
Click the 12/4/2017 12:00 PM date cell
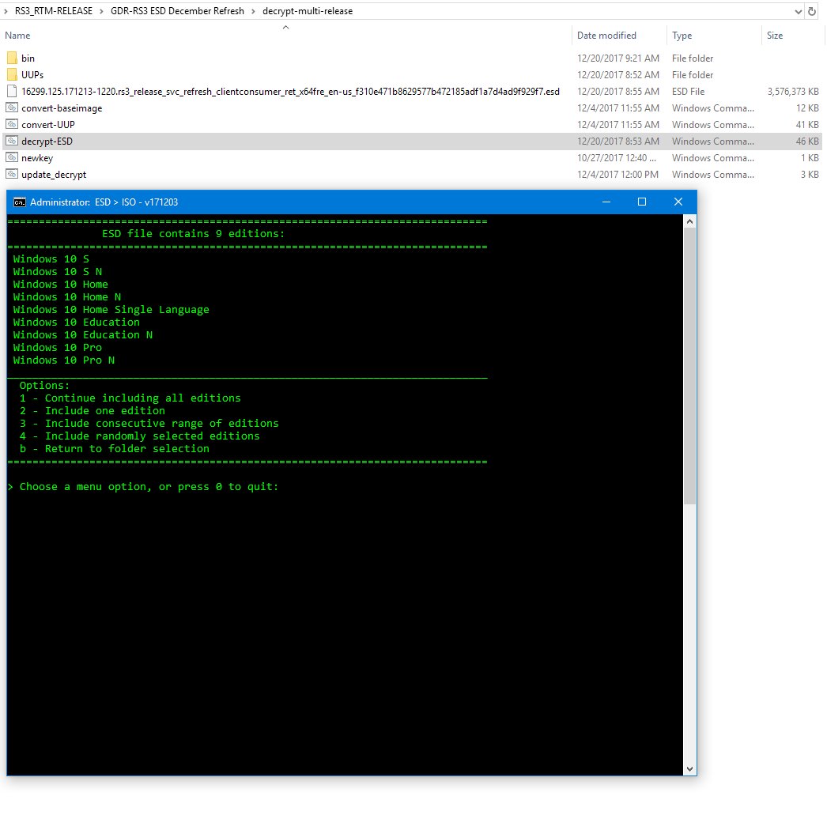[x=617, y=174]
